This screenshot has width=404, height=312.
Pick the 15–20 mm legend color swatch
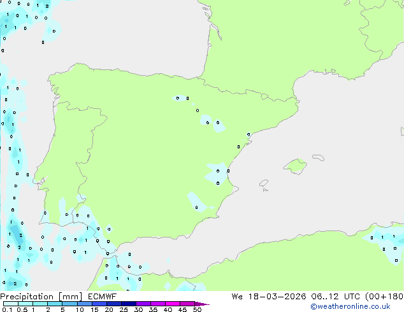tap(99, 304)
